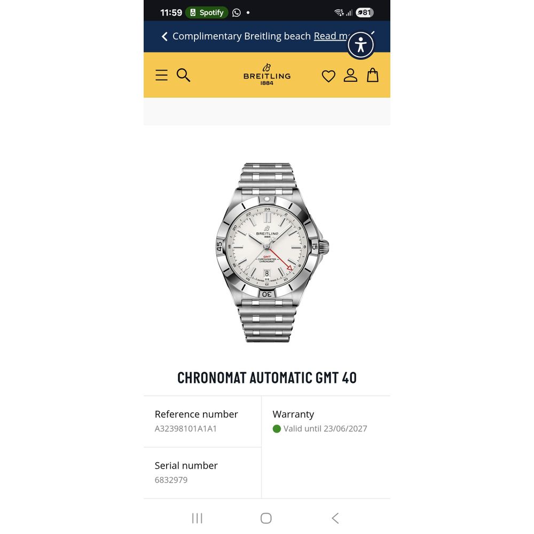Open the accessibility widget button
This screenshot has width=534, height=534.
360,45
